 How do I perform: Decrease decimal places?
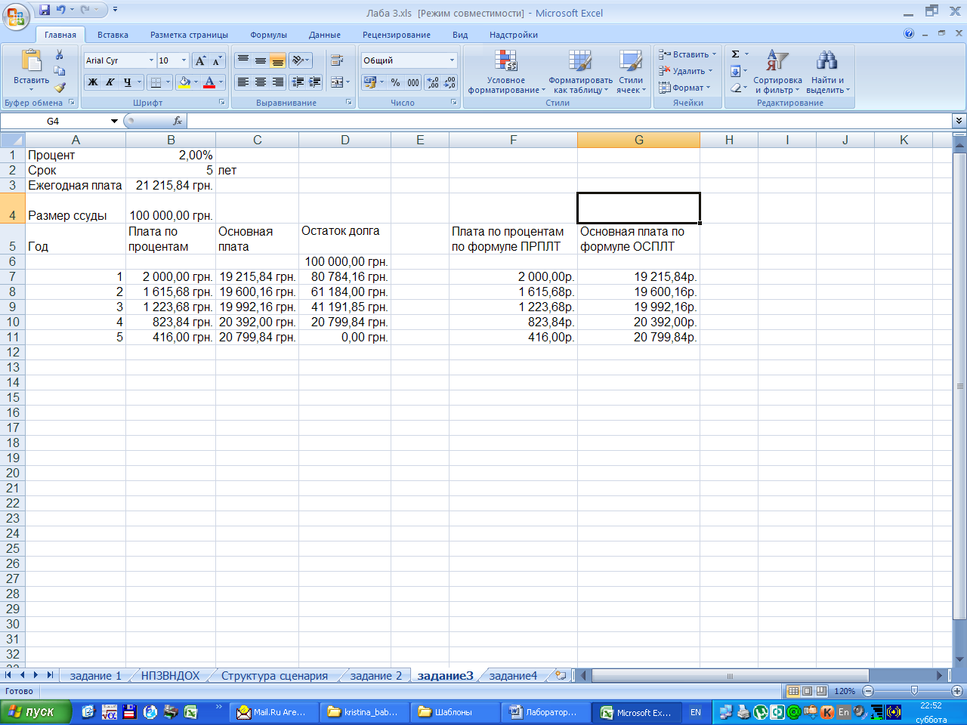pos(450,82)
